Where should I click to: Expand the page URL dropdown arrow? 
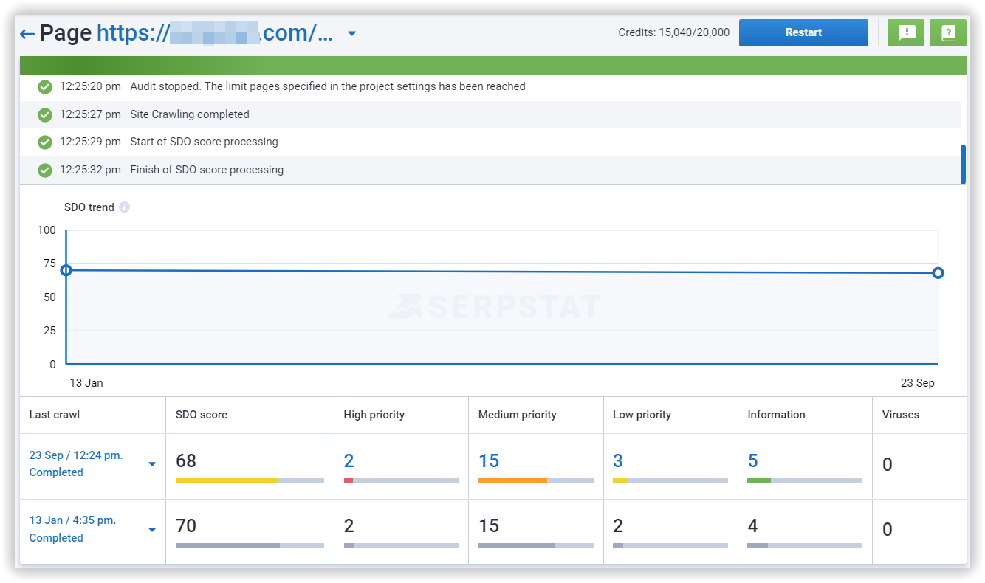click(352, 34)
